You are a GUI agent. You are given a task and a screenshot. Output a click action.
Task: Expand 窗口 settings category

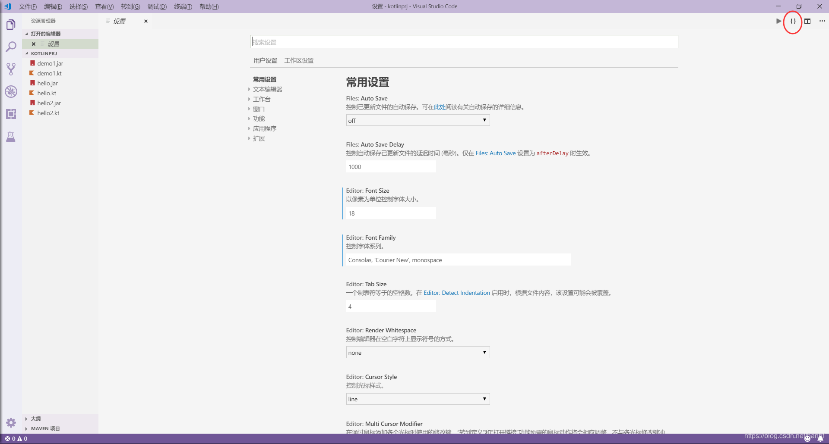click(259, 109)
